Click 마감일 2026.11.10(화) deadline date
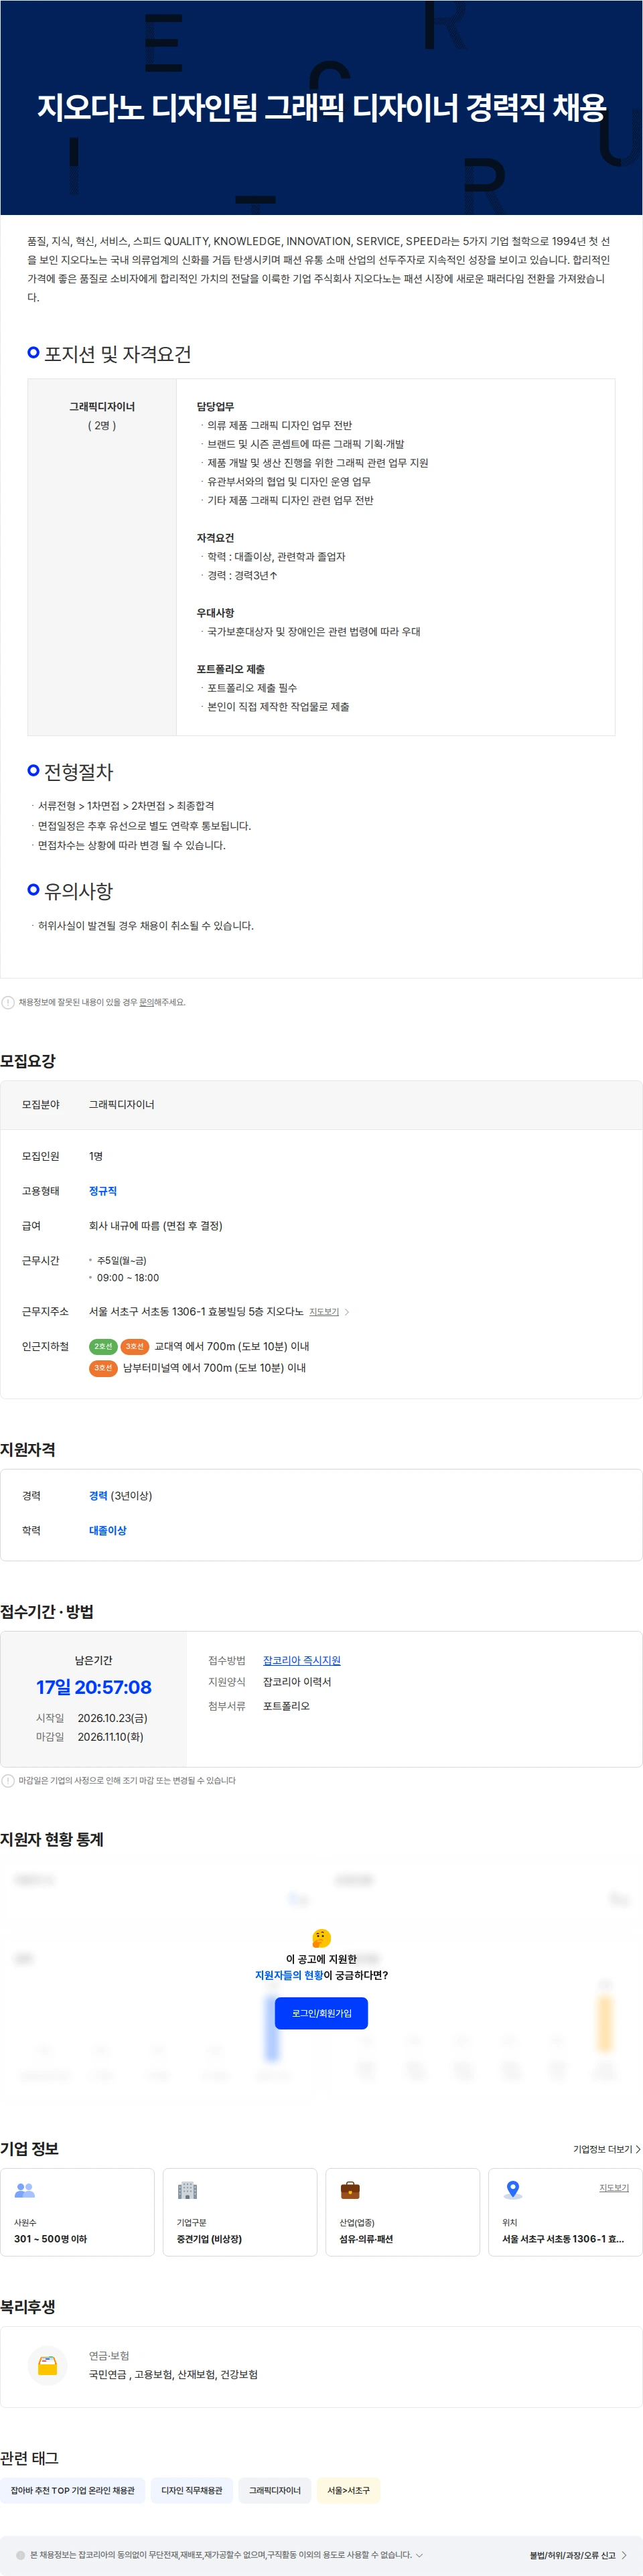 [110, 1736]
